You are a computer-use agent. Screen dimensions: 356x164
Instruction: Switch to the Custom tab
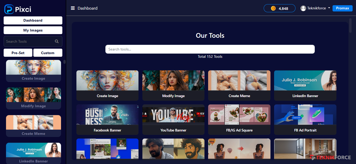tap(48, 53)
